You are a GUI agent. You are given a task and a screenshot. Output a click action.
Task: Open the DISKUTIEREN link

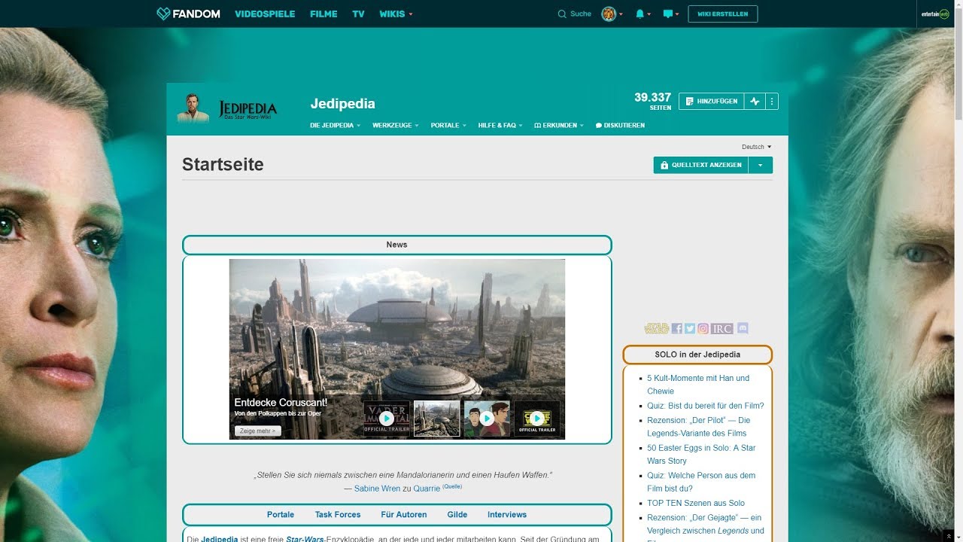pos(620,125)
